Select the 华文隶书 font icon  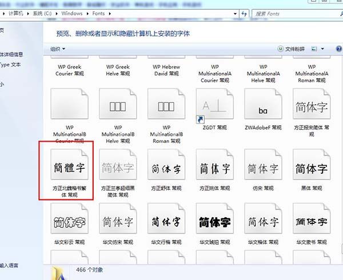coord(312,218)
